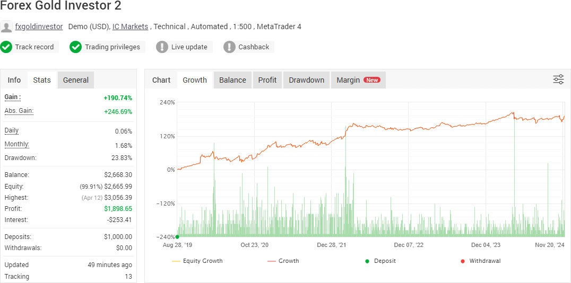Toggle the Withdrawal legend series
571x283 pixels.
[481, 261]
